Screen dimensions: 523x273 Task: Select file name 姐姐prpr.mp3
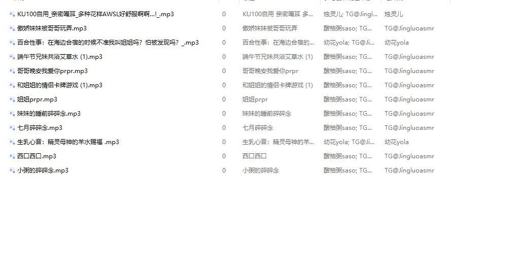click(37, 99)
